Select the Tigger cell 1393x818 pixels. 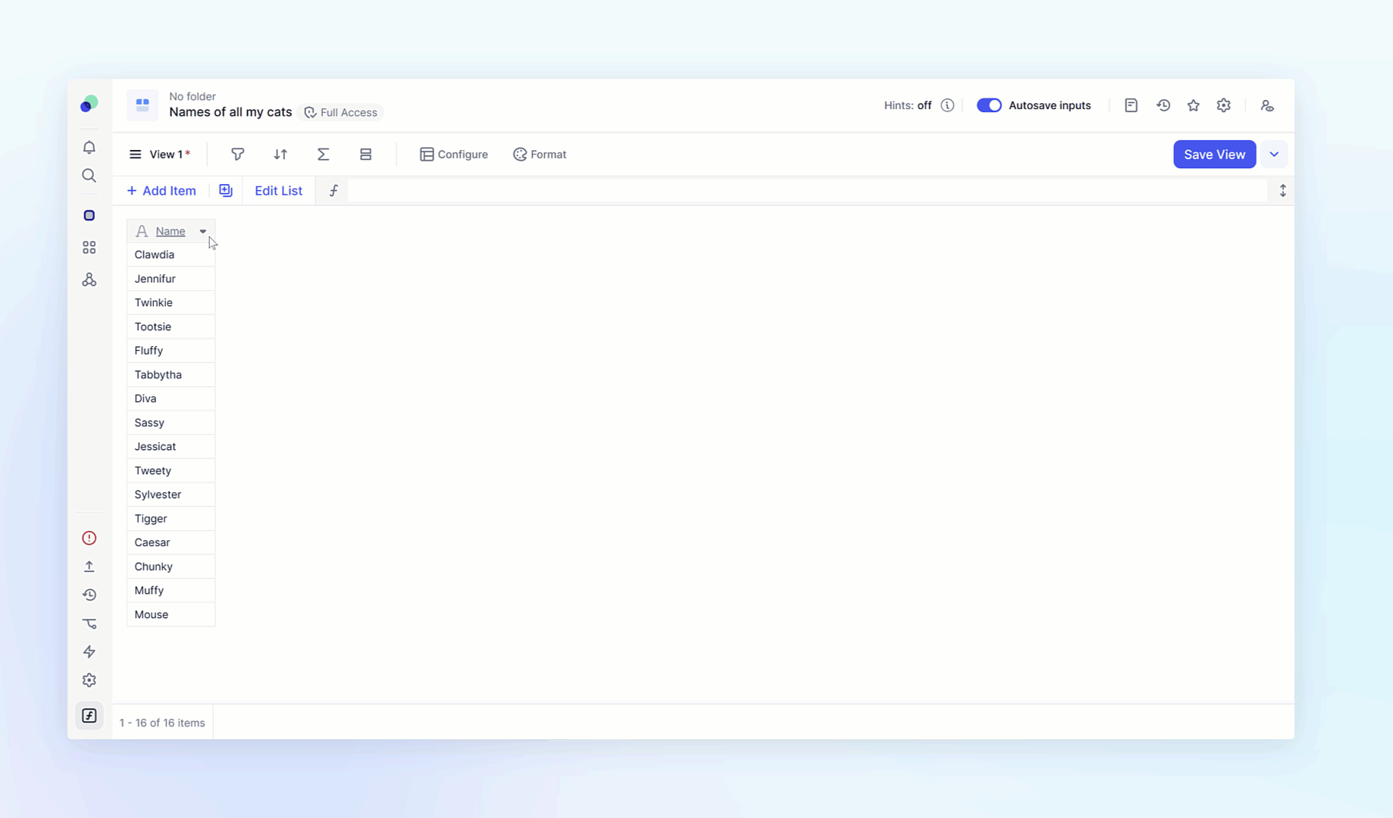coord(171,519)
